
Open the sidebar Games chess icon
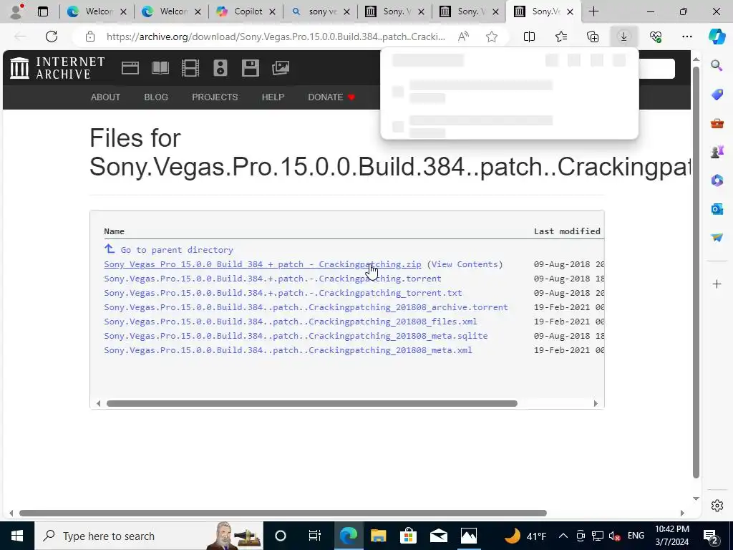click(717, 152)
